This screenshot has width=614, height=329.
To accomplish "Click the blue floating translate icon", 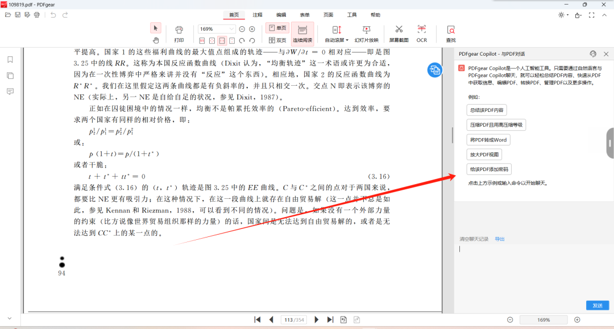I will (435, 70).
